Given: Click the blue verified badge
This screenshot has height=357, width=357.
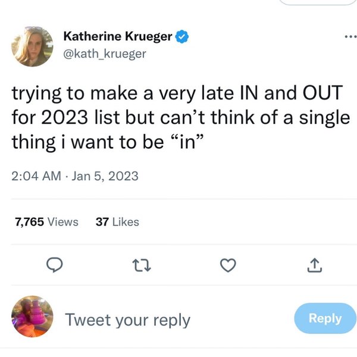Looking at the screenshot, I should tap(182, 37).
